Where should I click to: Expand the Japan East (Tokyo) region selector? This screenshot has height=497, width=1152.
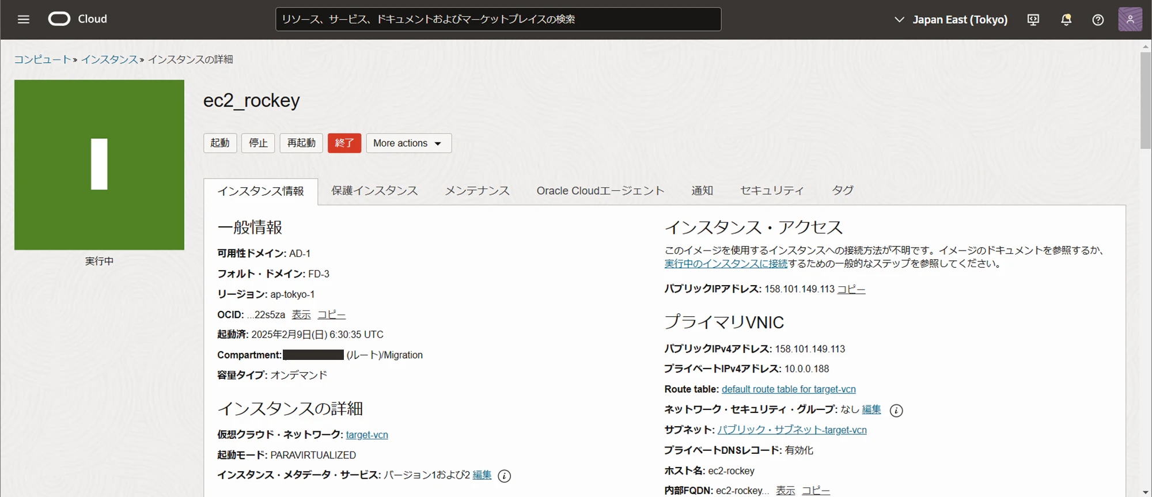tap(951, 20)
